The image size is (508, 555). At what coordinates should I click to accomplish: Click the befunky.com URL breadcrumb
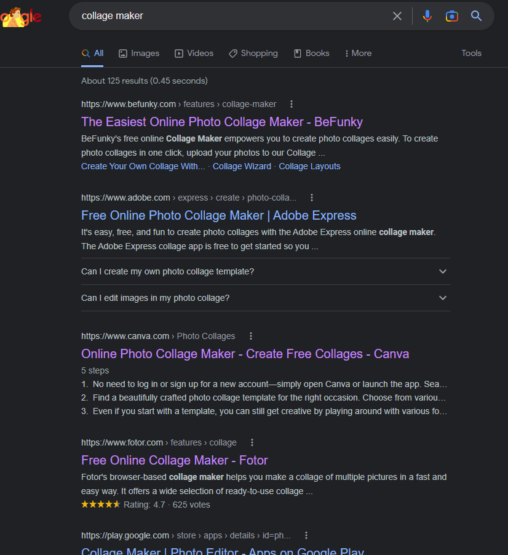tap(178, 104)
